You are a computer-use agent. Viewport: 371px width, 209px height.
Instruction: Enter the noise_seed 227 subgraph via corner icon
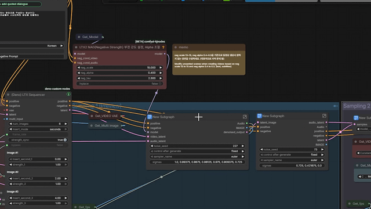pos(245,117)
